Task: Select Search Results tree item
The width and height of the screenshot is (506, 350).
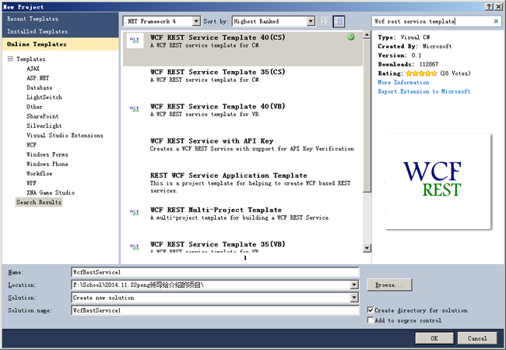Action: (x=39, y=202)
